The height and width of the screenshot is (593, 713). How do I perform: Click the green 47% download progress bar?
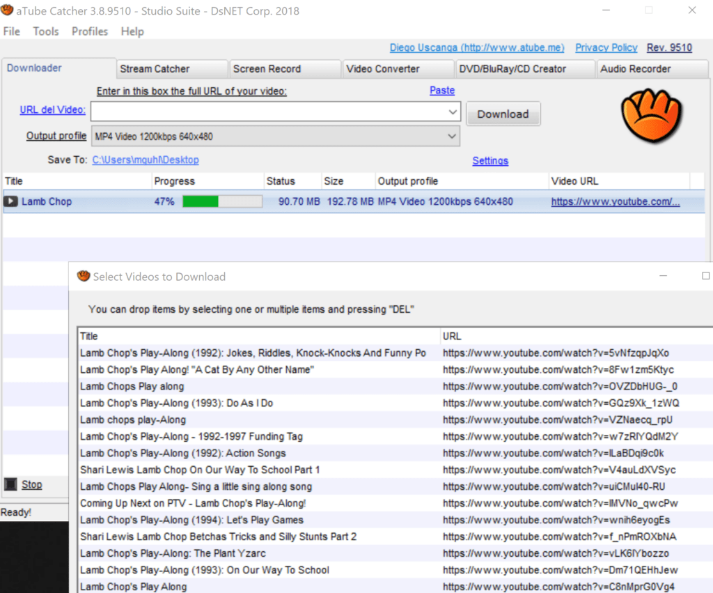[222, 201]
